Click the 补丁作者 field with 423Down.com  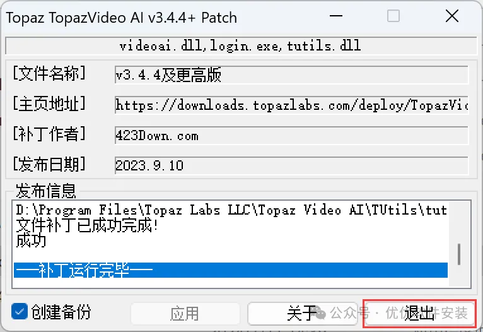click(x=291, y=135)
